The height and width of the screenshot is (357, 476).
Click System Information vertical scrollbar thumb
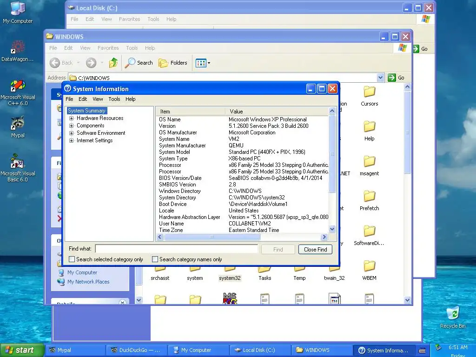tap(332, 153)
